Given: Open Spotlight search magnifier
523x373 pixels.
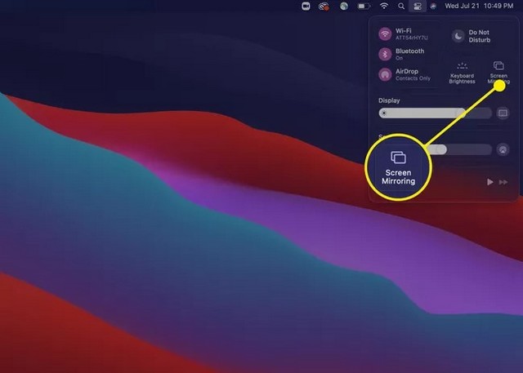Looking at the screenshot, I should pos(401,6).
